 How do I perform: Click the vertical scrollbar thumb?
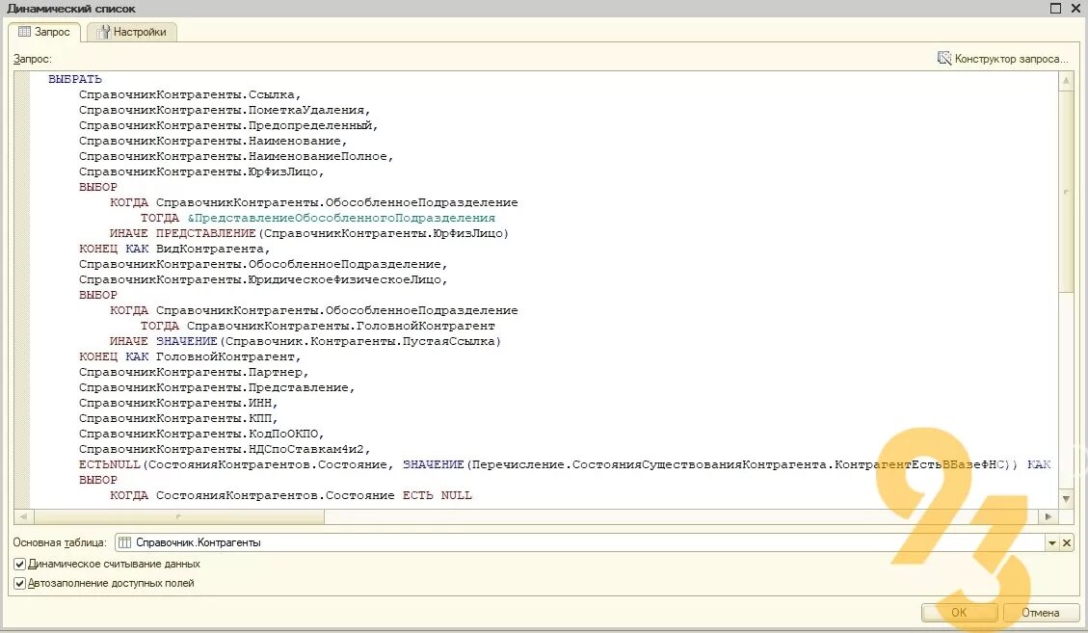click(x=1066, y=191)
